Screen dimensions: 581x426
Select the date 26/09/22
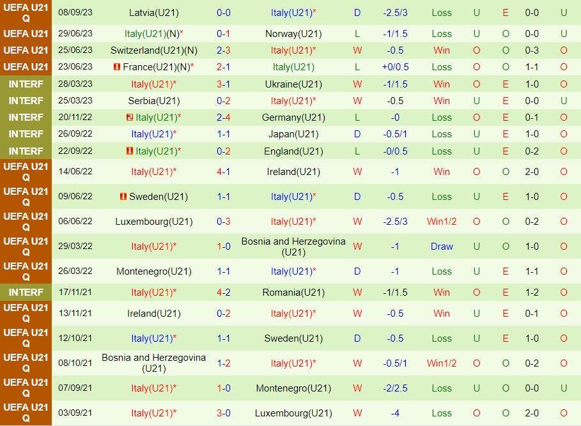point(75,133)
